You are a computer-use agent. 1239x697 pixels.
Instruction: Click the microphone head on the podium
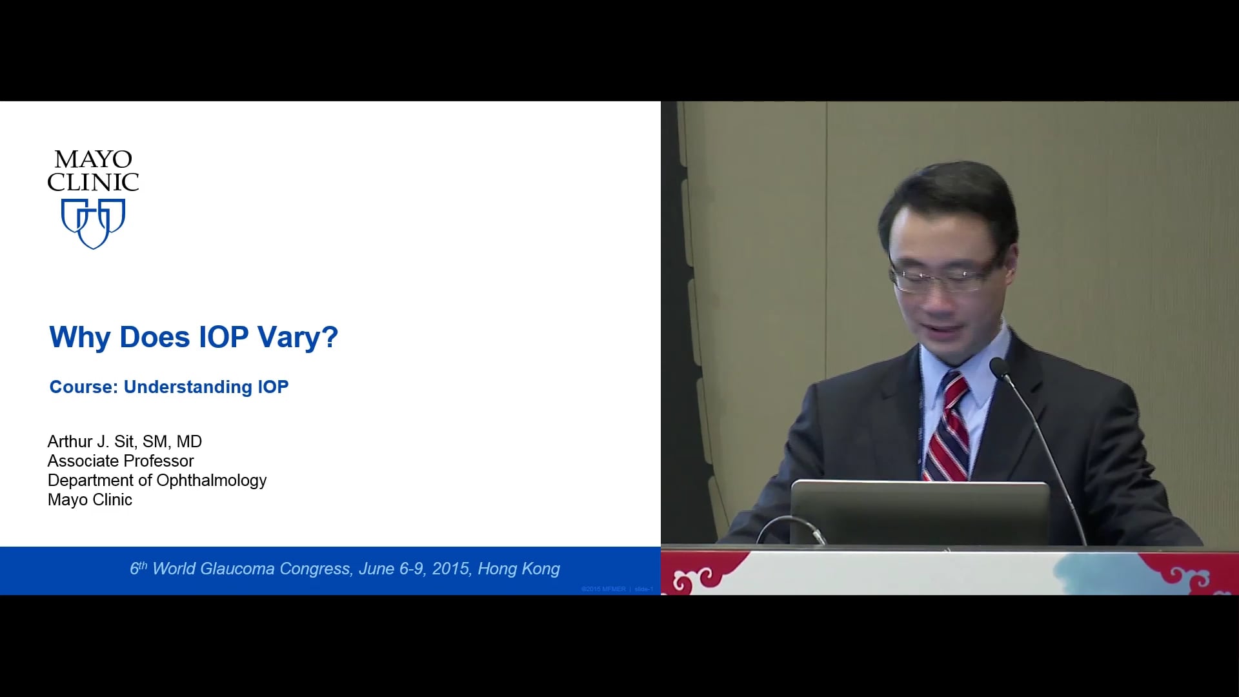[x=998, y=368]
